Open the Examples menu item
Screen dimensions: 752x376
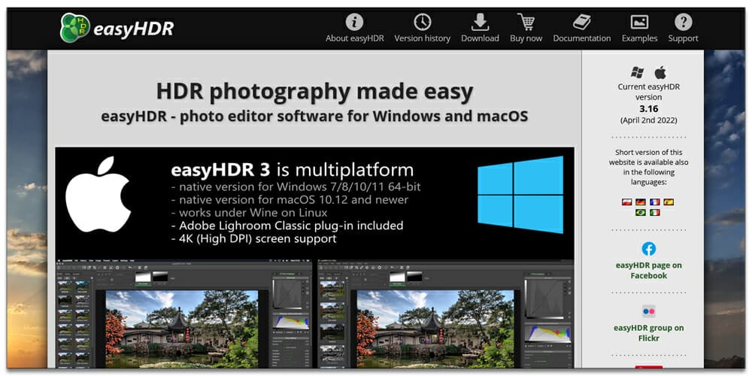[x=639, y=29]
